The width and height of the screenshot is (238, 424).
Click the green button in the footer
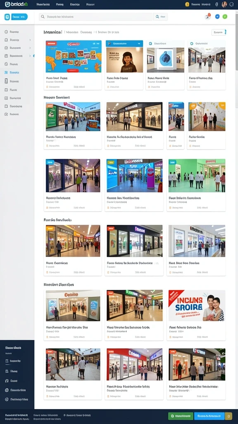(x=181, y=416)
